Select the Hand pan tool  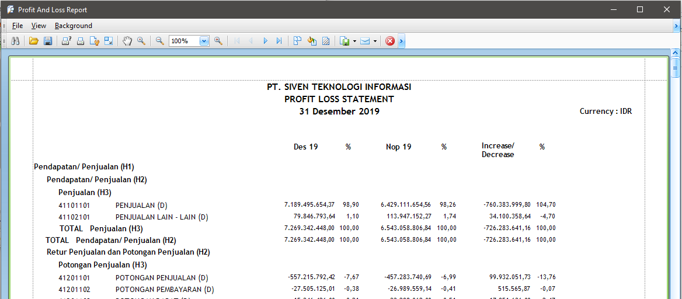pyautogui.click(x=127, y=41)
